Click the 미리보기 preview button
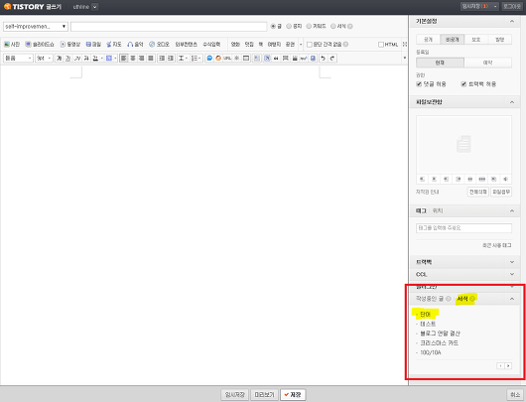Viewport: 526px width, 402px height. (264, 395)
